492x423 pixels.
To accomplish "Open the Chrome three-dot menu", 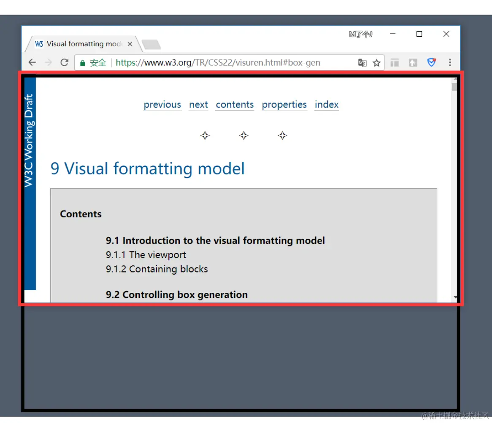I will click(x=450, y=62).
